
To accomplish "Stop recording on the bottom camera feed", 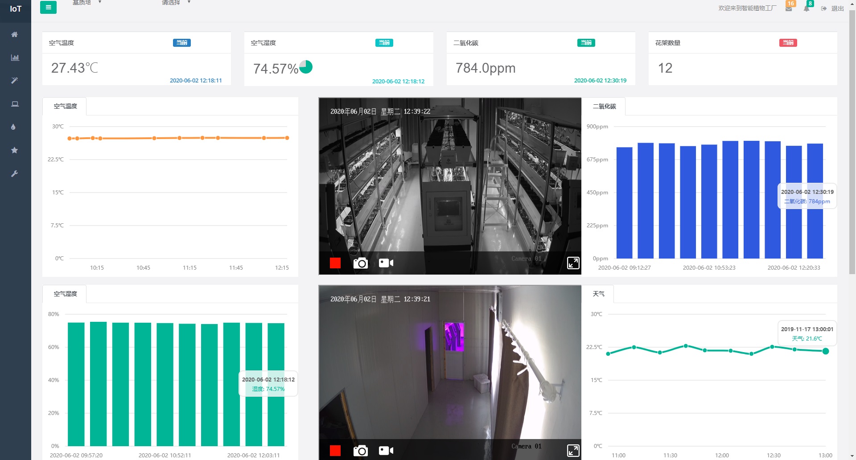I will pyautogui.click(x=335, y=451).
